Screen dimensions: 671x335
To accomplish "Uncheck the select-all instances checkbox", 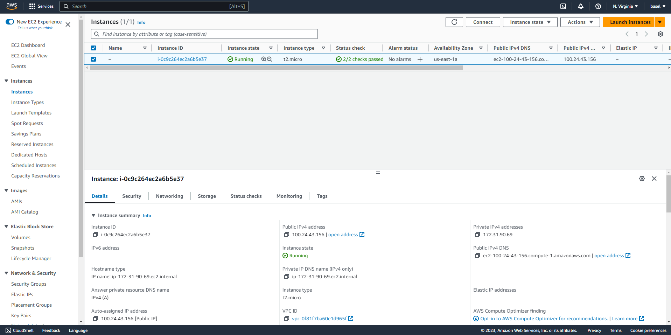I will click(x=93, y=48).
